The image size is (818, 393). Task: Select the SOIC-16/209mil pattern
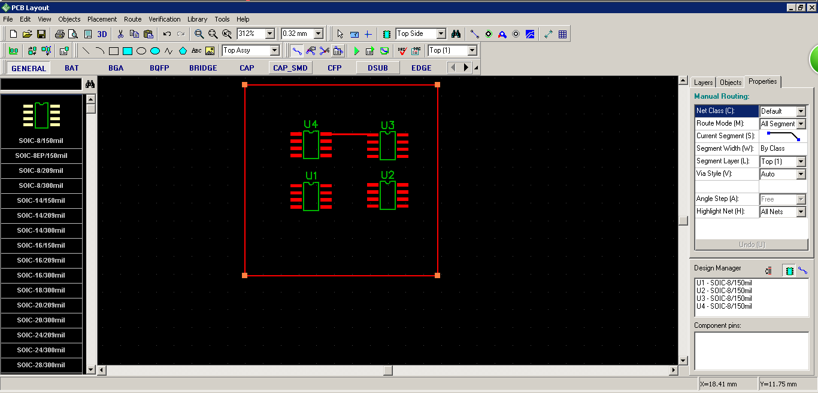41,260
